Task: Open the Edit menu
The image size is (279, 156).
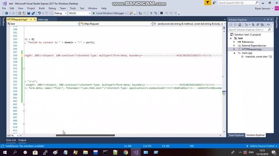Action: (12, 8)
